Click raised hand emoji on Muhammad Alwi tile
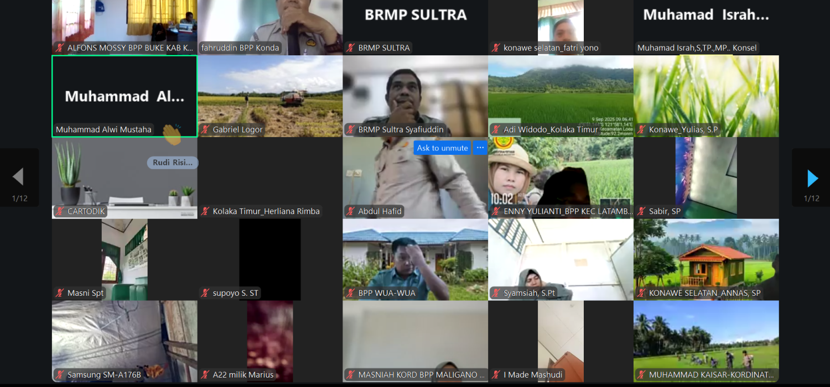The height and width of the screenshot is (387, 830). pyautogui.click(x=172, y=134)
